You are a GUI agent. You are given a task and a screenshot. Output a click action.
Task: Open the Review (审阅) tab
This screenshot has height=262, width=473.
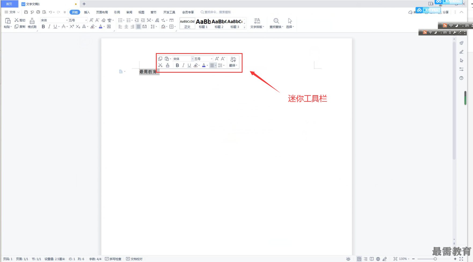pyautogui.click(x=129, y=12)
